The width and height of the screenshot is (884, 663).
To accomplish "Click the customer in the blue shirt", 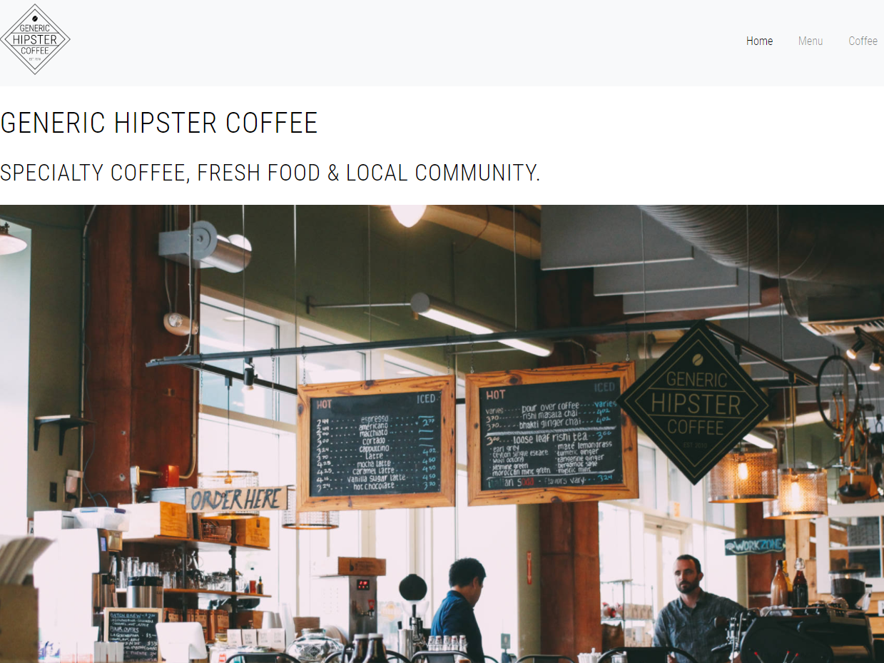I will click(459, 610).
